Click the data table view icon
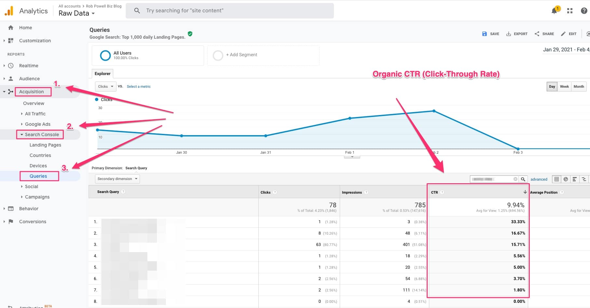The height and width of the screenshot is (308, 590). 556,179
